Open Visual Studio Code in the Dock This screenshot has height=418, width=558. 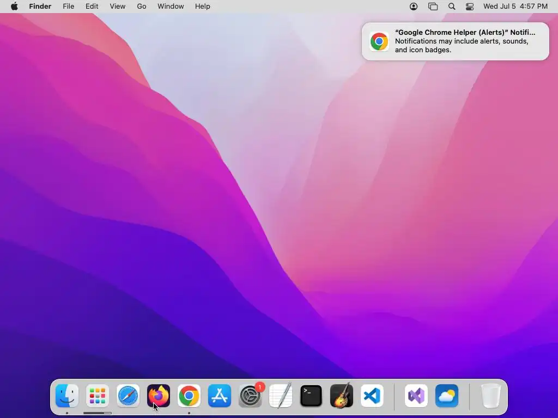click(372, 396)
